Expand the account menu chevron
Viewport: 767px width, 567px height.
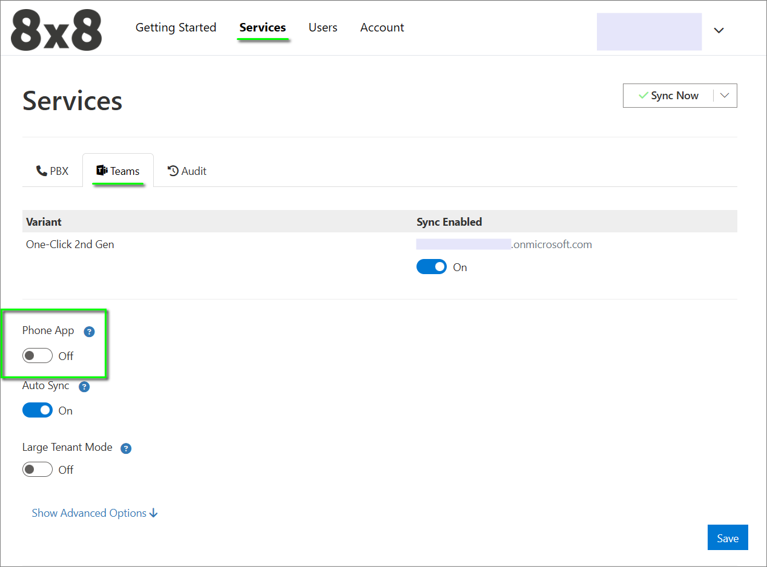[x=719, y=31]
